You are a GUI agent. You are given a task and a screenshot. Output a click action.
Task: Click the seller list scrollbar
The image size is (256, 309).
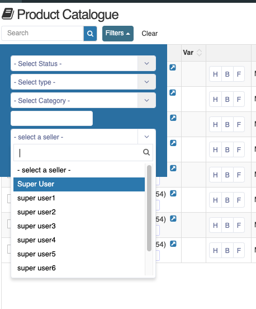coord(149,208)
